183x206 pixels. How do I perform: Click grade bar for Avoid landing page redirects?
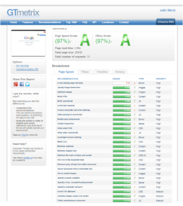[122, 83]
